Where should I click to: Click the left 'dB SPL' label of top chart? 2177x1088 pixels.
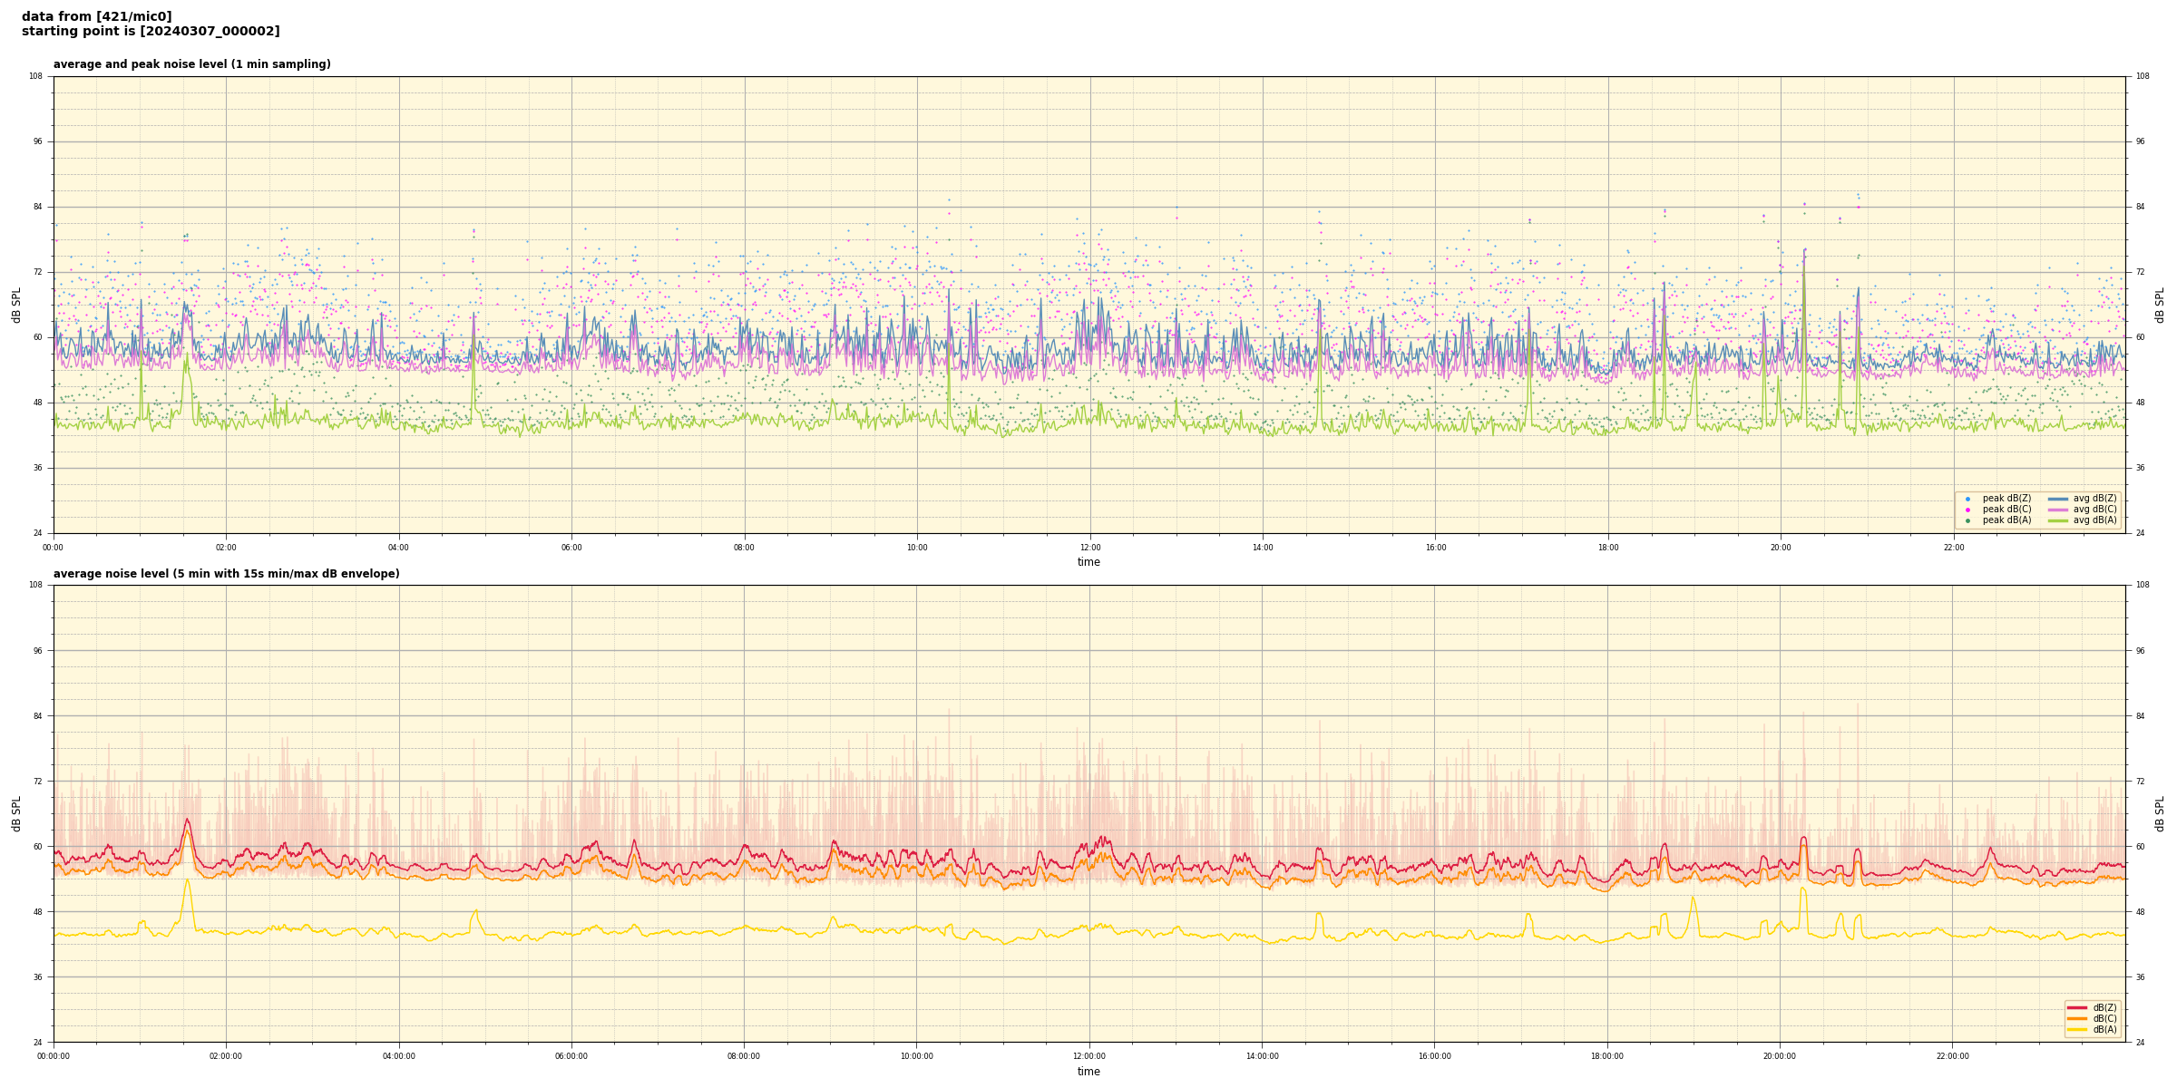pos(16,305)
